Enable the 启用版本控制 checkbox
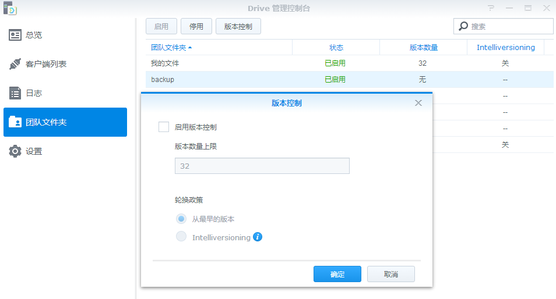Viewport: 556px width, 299px height. 164,127
